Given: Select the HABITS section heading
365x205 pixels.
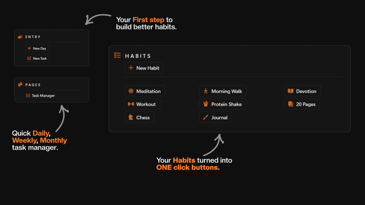Looking at the screenshot, I should (138, 56).
